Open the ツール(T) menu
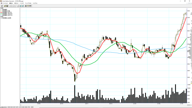The height and width of the screenshot is (108, 192). click(x=22, y=3)
